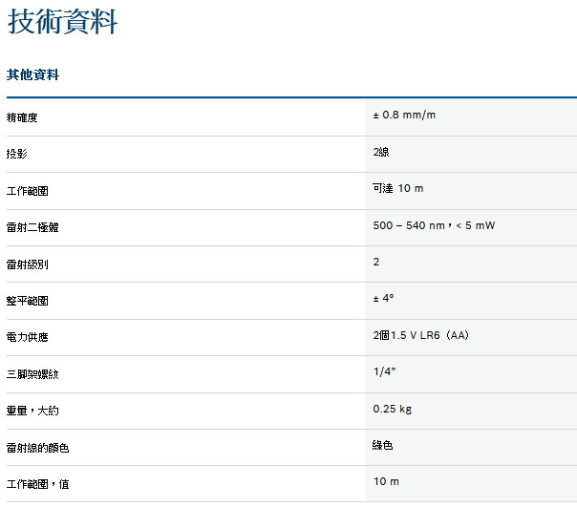The width and height of the screenshot is (577, 507).
Task: Select the ± 0.8 mm/m accuracy value
Action: pyautogui.click(x=405, y=116)
